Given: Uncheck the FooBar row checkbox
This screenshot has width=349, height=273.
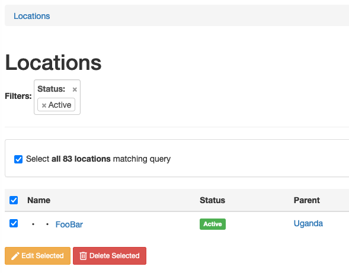Looking at the screenshot, I should point(14,223).
